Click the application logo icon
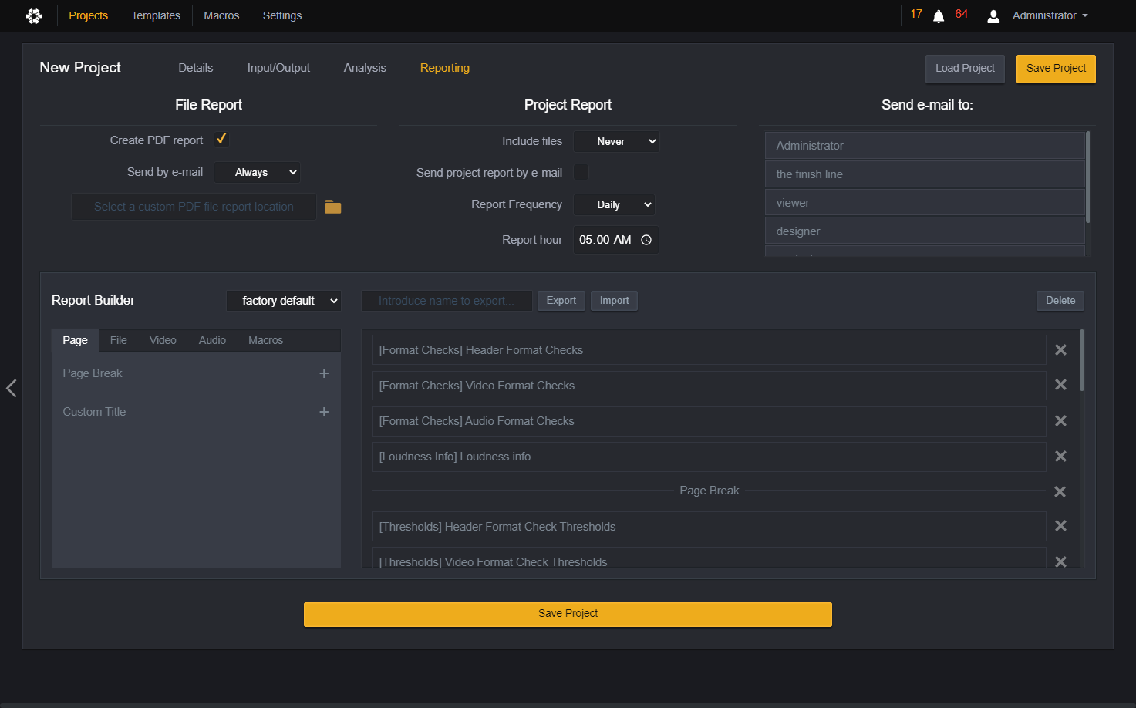The image size is (1136, 708). click(x=34, y=15)
